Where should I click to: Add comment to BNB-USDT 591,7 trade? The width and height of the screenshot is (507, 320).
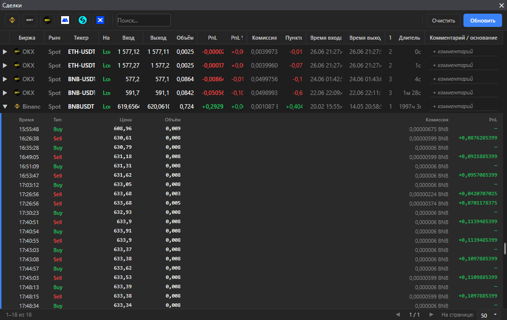463,93
